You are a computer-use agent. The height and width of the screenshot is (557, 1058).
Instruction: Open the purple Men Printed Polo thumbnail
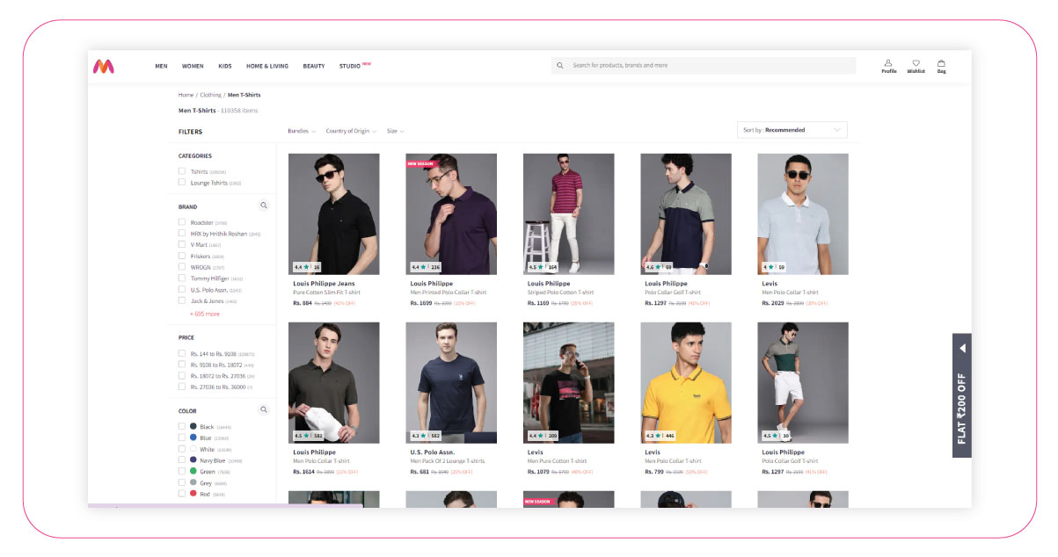pos(451,214)
